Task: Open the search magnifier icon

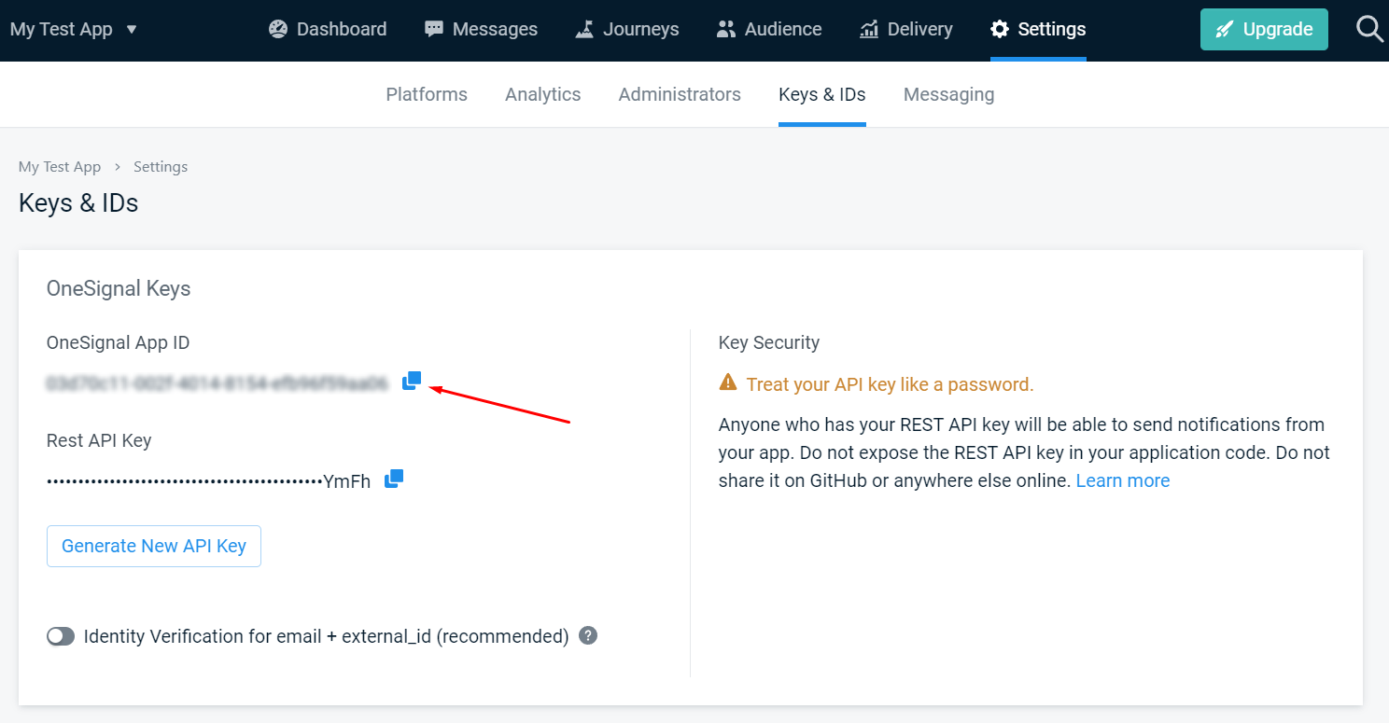Action: [x=1369, y=29]
